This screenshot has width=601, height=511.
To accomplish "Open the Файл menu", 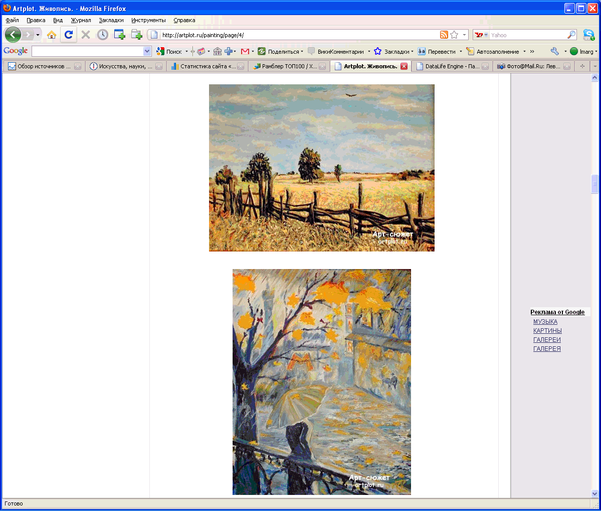I will click(x=12, y=20).
